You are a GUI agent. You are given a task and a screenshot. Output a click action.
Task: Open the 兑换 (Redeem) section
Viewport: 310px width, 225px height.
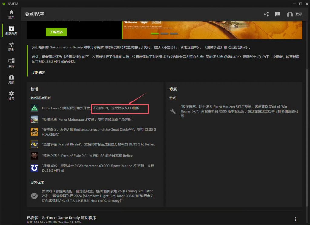(x=11, y=78)
